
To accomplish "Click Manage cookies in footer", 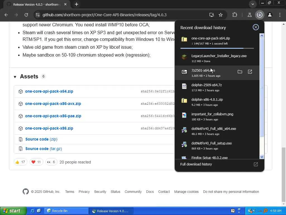I will click(186, 192).
